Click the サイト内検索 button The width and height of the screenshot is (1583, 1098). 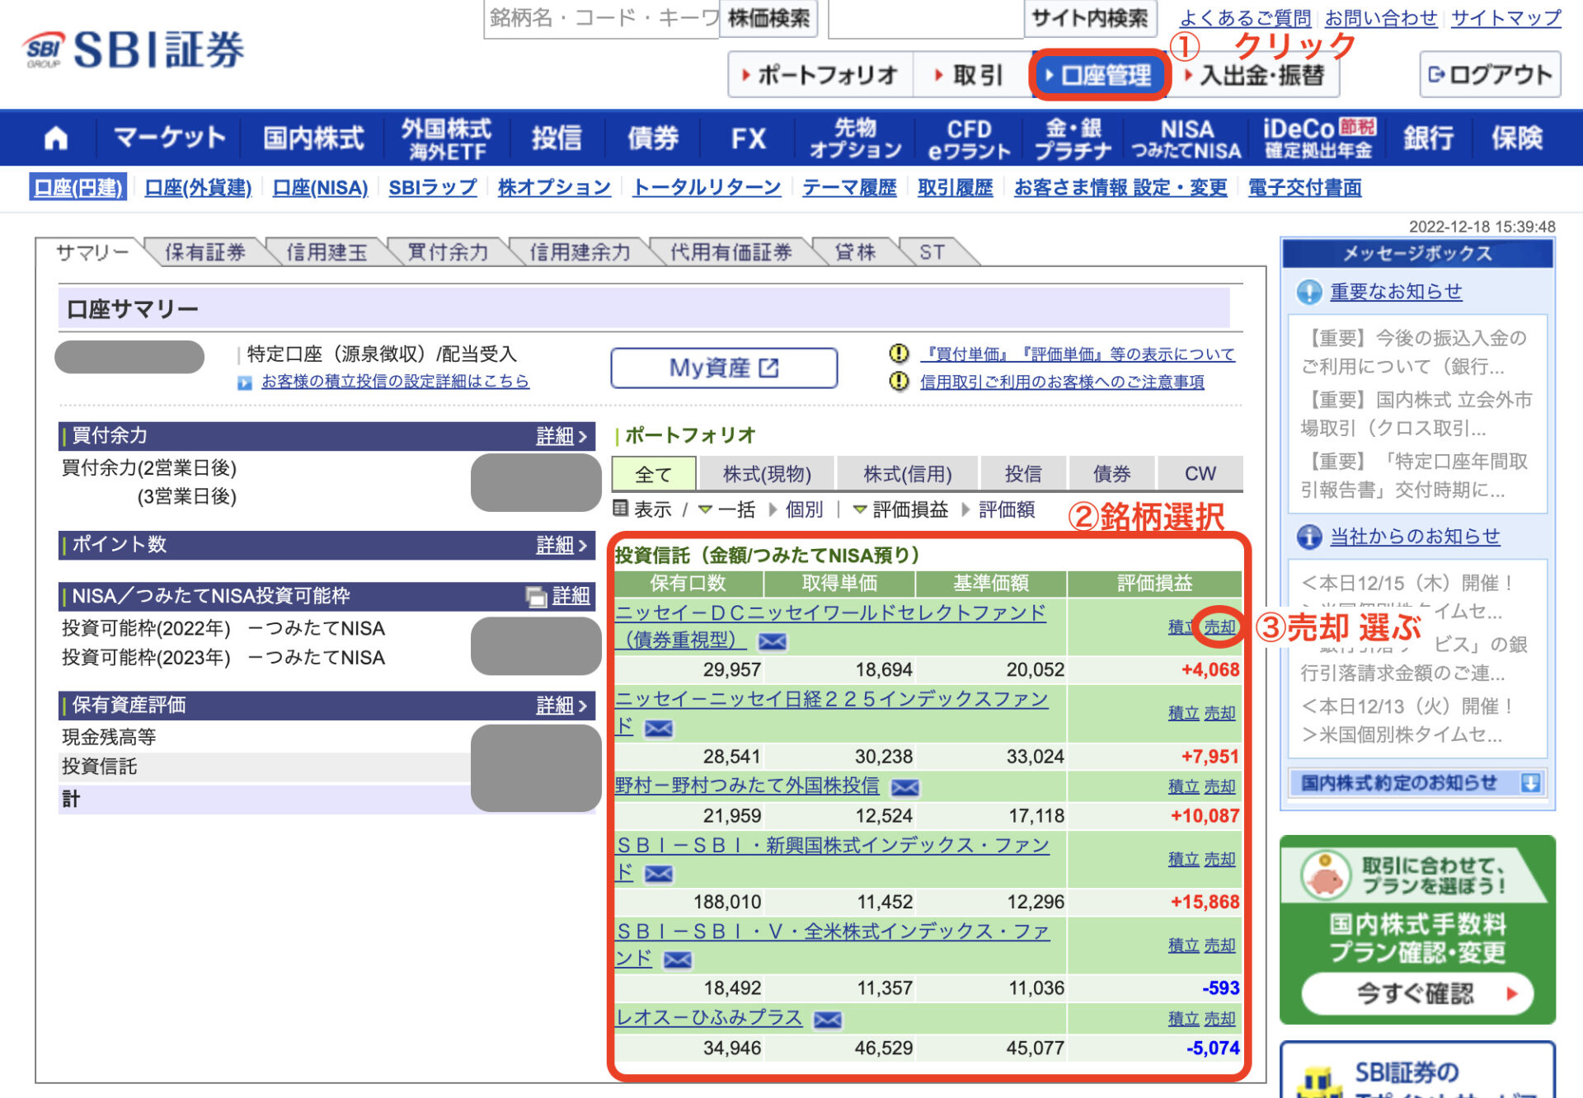(1090, 18)
